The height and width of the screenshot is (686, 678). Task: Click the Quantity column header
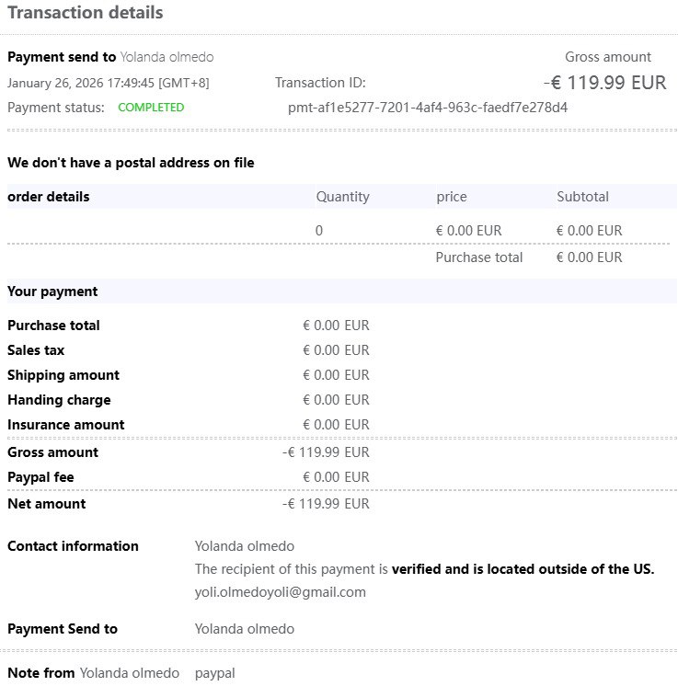342,197
